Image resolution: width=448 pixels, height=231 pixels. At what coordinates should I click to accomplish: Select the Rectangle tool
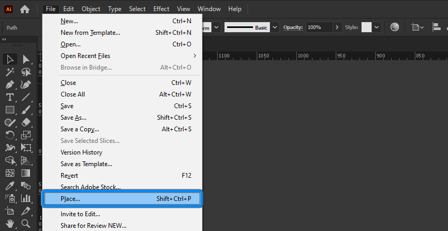pos(10,110)
